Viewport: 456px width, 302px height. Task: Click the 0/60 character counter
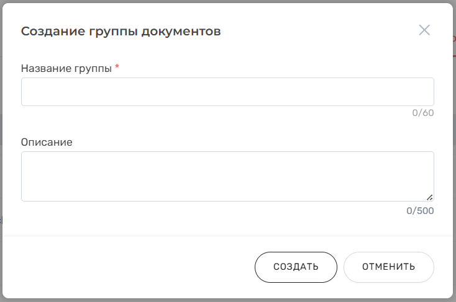point(422,113)
